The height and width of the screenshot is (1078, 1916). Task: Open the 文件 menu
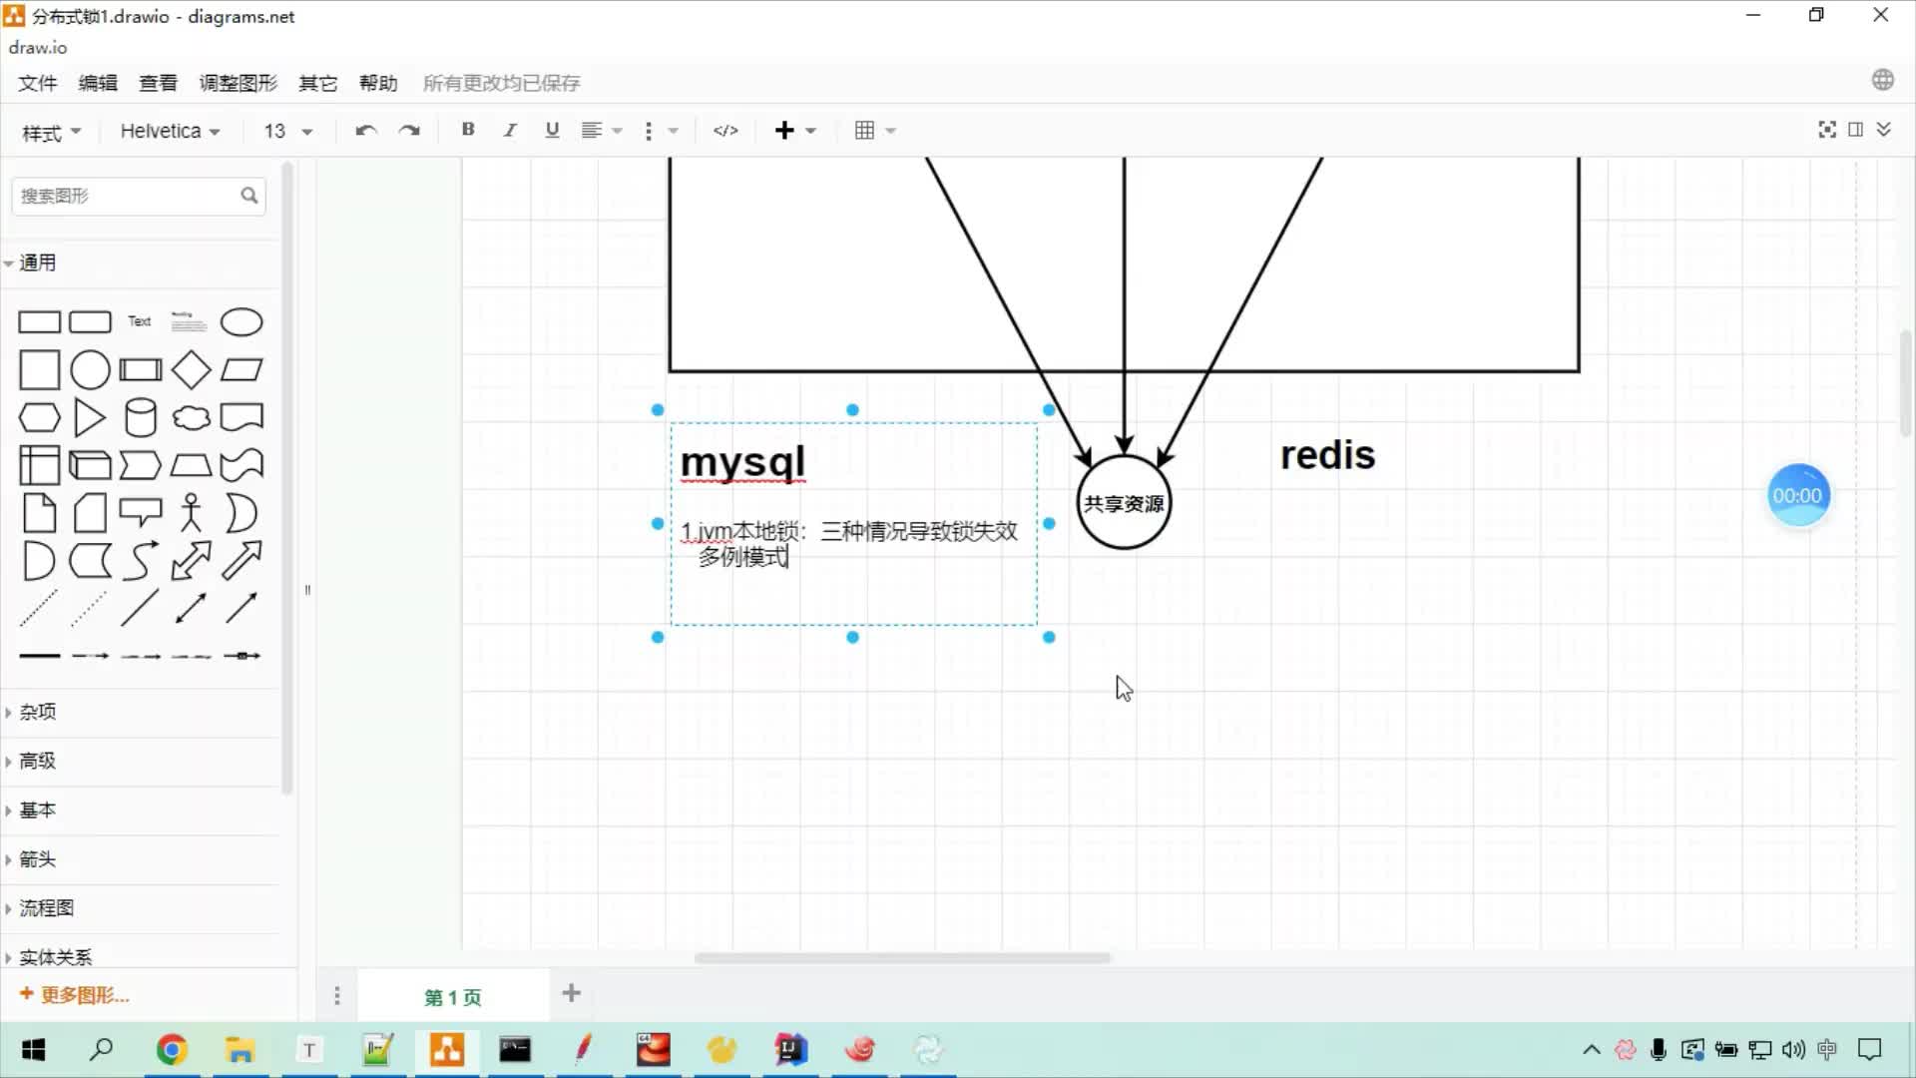click(x=38, y=83)
